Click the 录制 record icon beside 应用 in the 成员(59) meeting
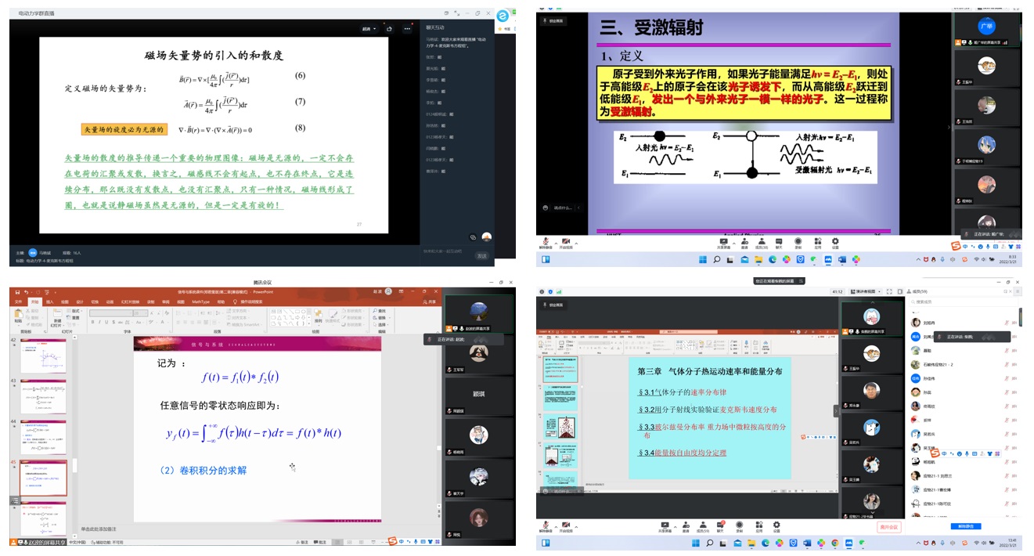The image size is (1034, 556). [739, 524]
